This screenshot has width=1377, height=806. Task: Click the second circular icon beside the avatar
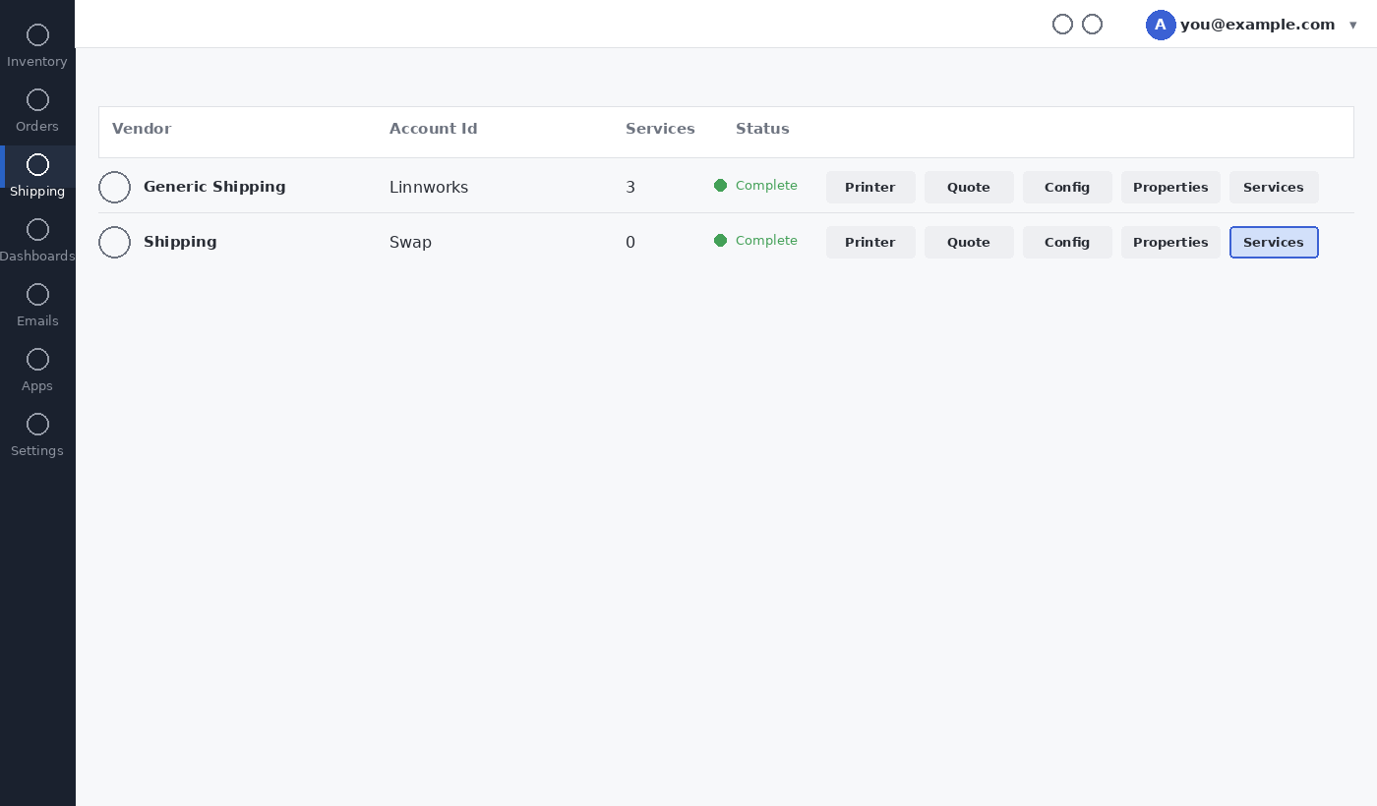pyautogui.click(x=1092, y=25)
